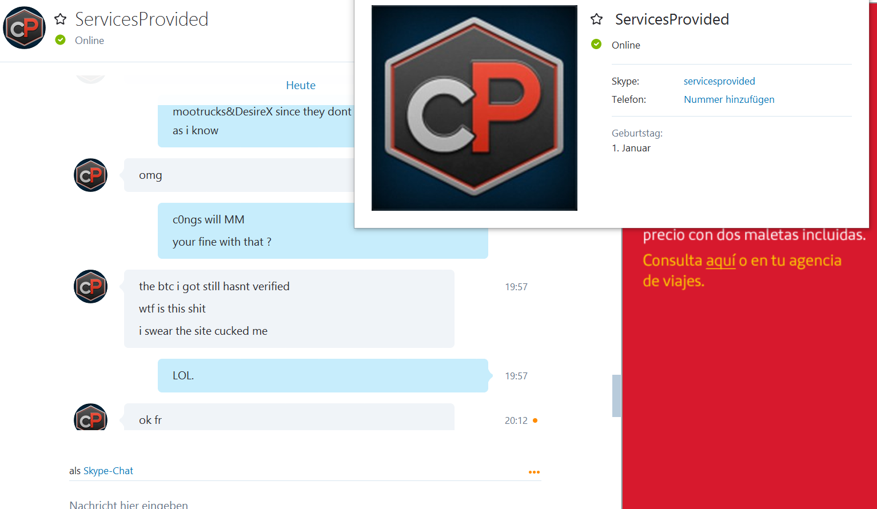Viewport: 877px width, 509px height.
Task: Click the ServicesProvided avatar in chat header
Action: coord(24,27)
